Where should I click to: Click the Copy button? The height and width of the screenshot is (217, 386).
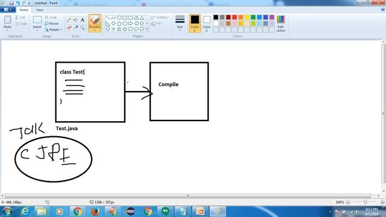pos(21,24)
